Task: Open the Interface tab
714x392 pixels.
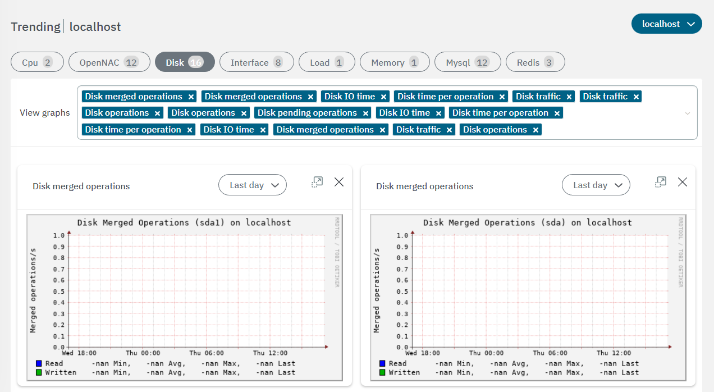Action: 256,62
